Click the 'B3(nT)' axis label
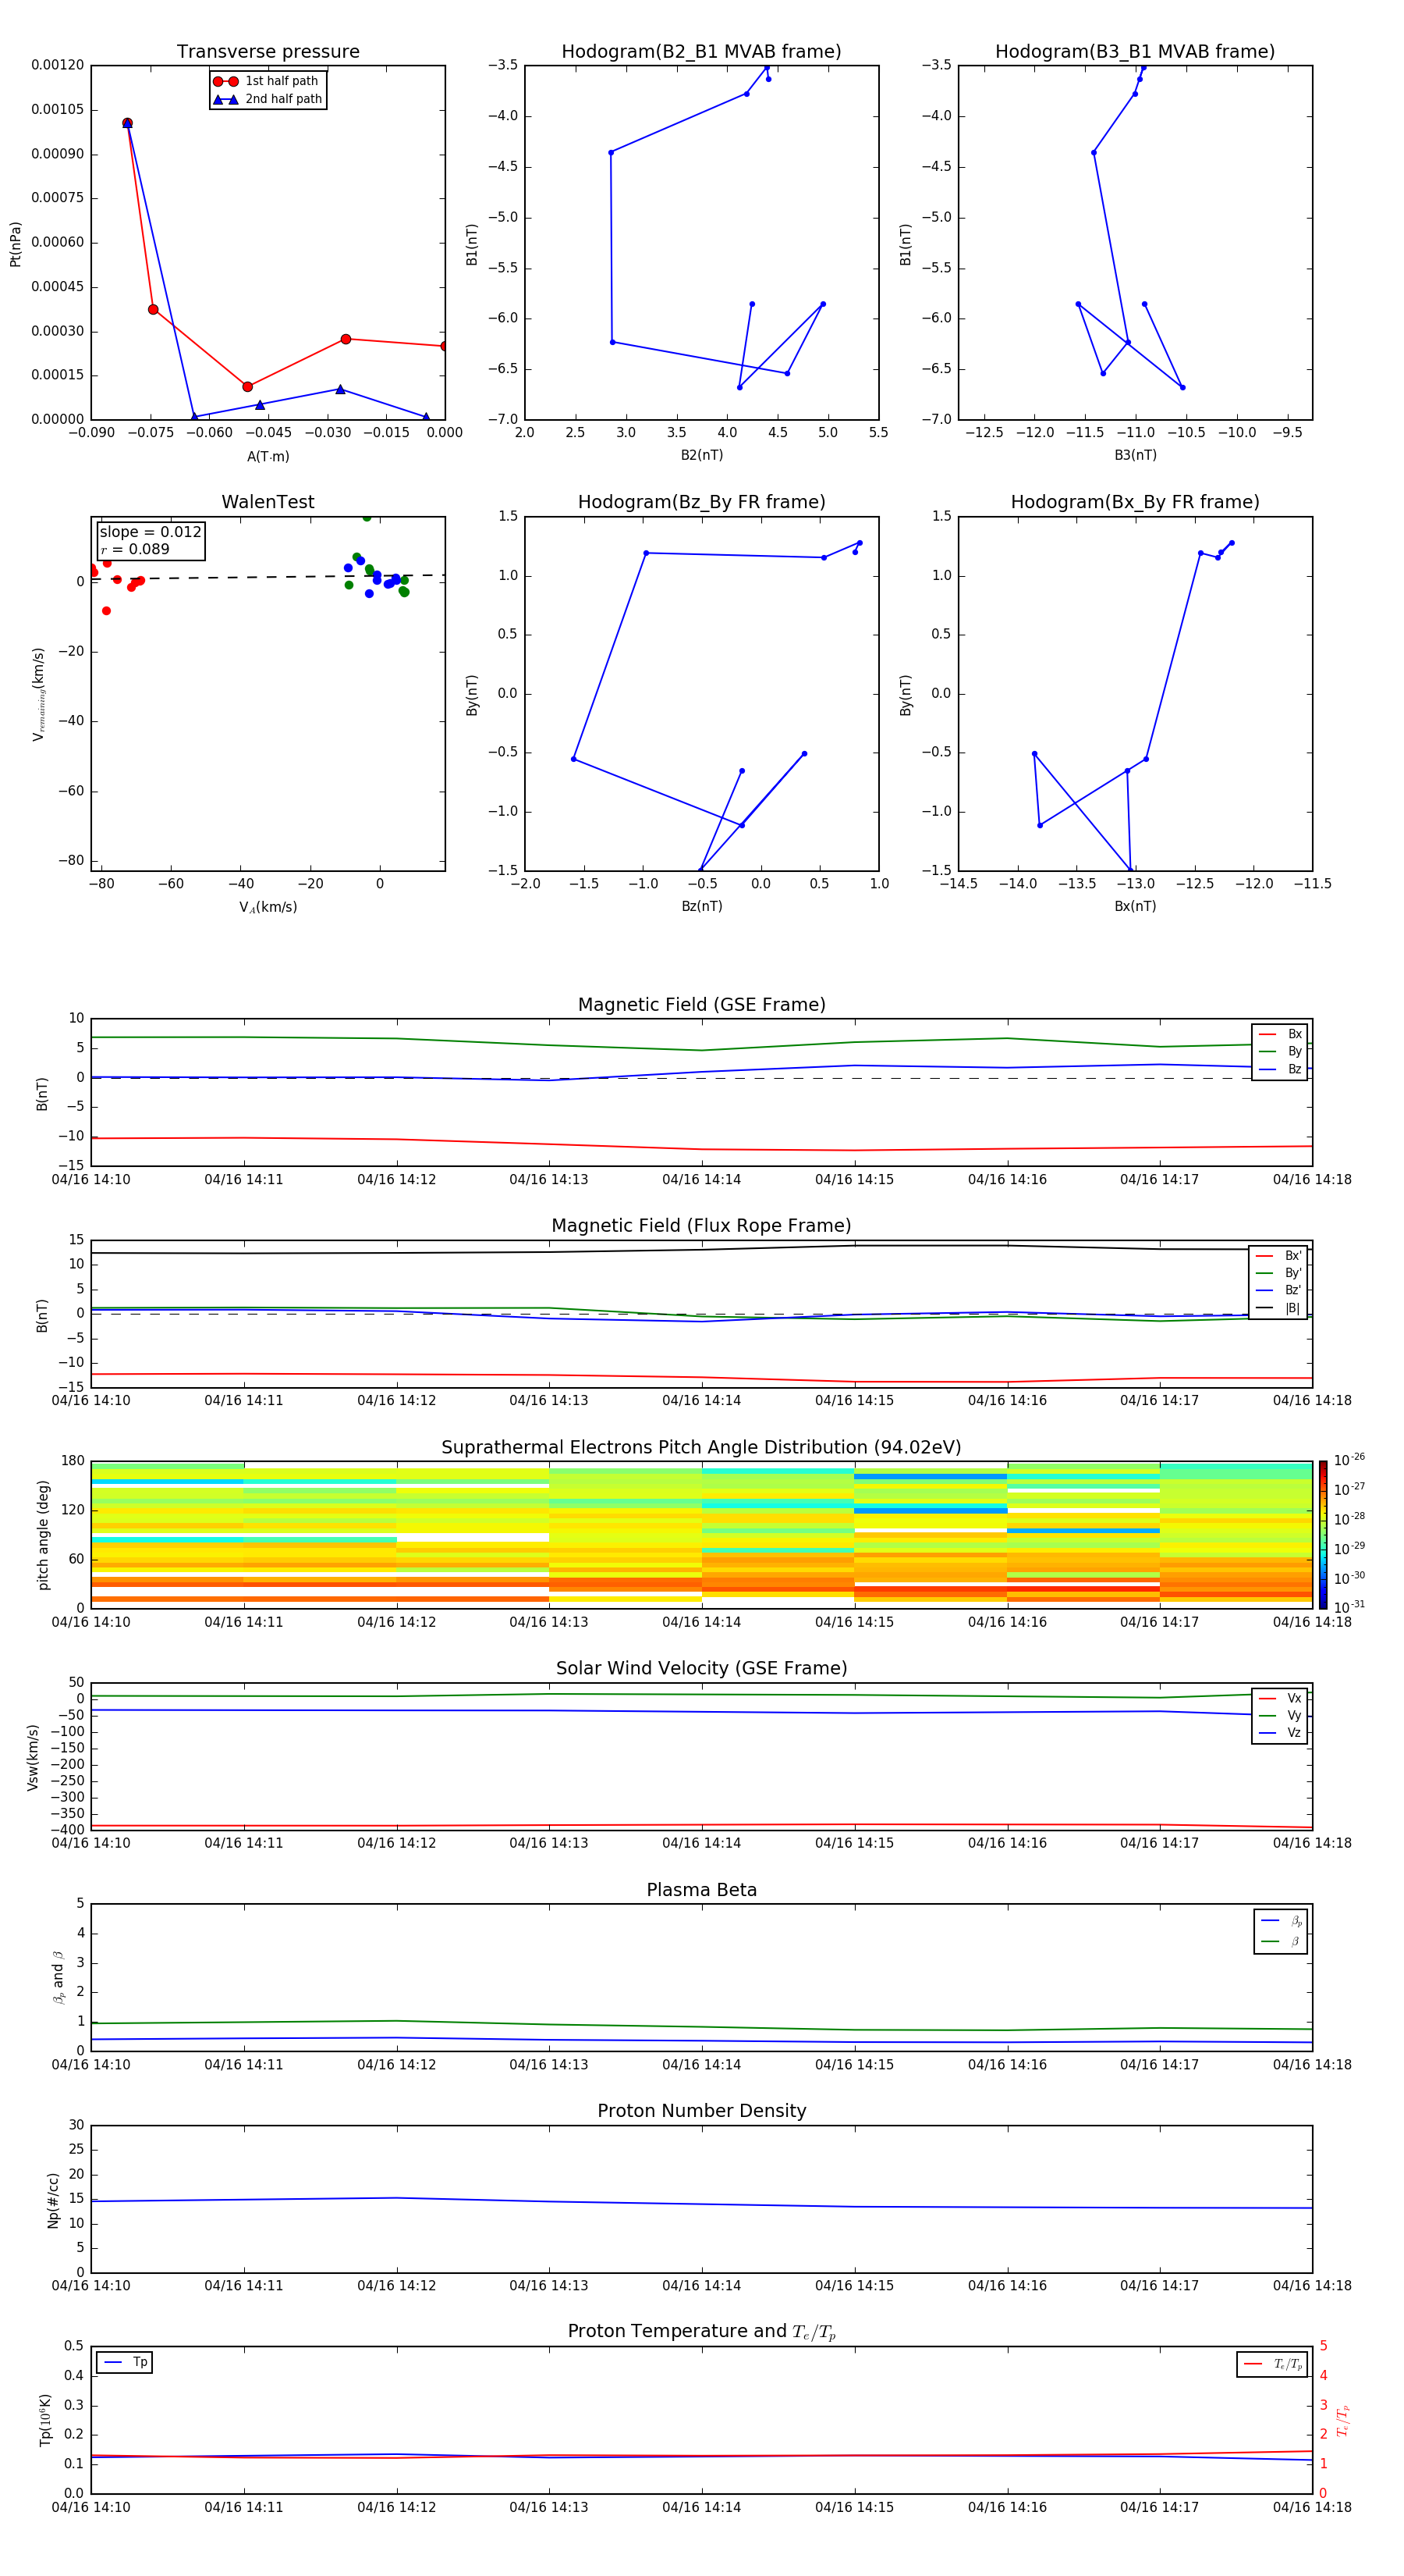Image resolution: width=1404 pixels, height=2576 pixels. click(1135, 455)
